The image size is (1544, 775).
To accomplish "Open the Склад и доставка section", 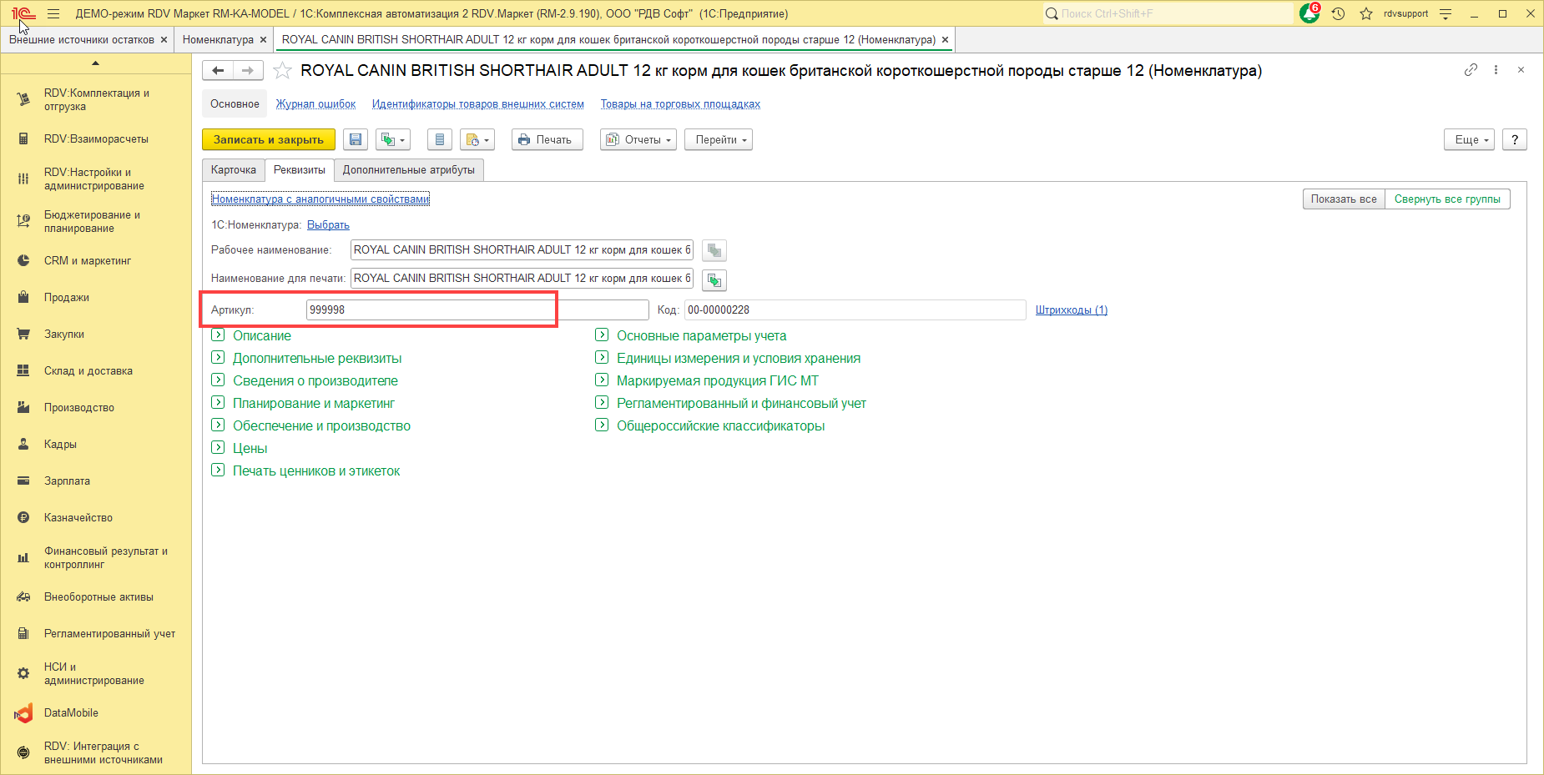I will [x=96, y=371].
